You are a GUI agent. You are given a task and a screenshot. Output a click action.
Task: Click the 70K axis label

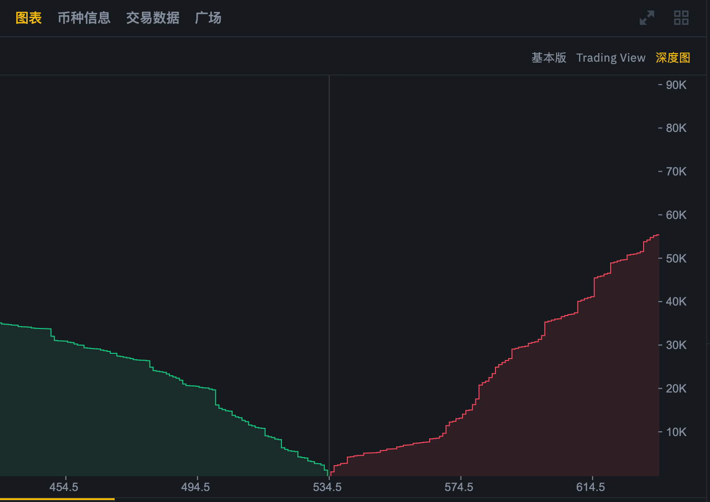[676, 172]
